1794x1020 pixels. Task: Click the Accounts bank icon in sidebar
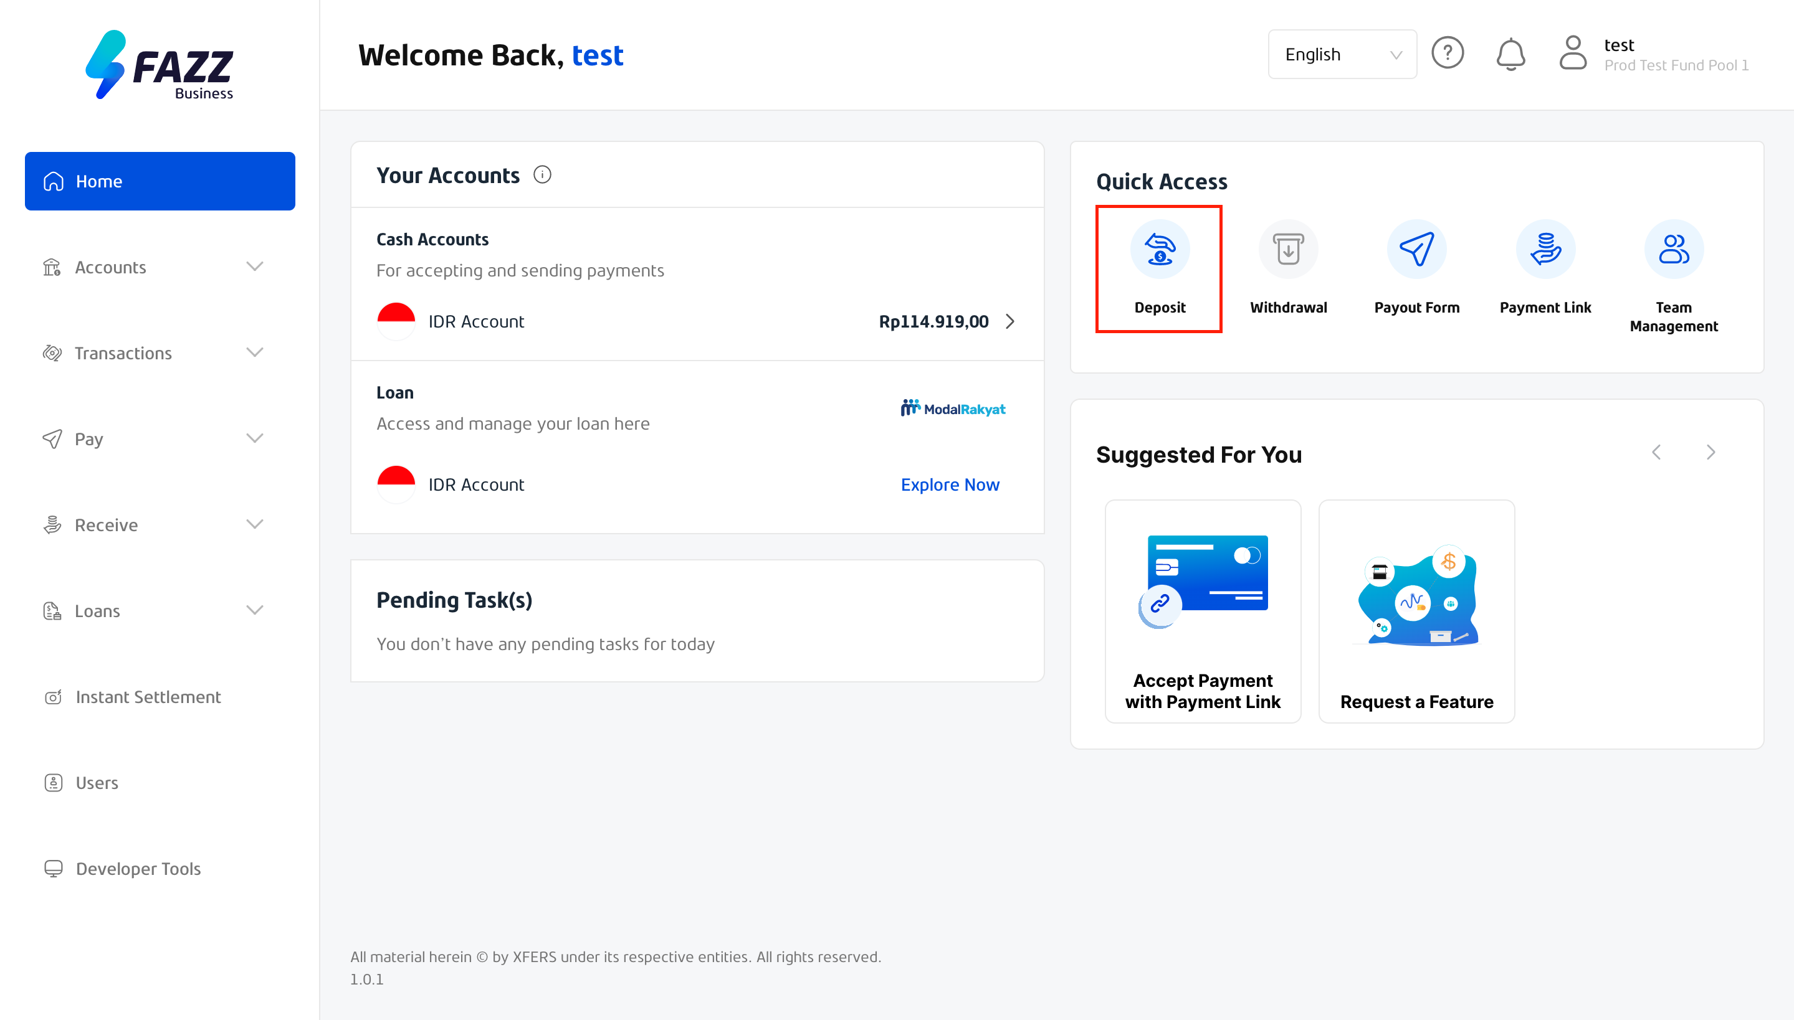pos(52,267)
